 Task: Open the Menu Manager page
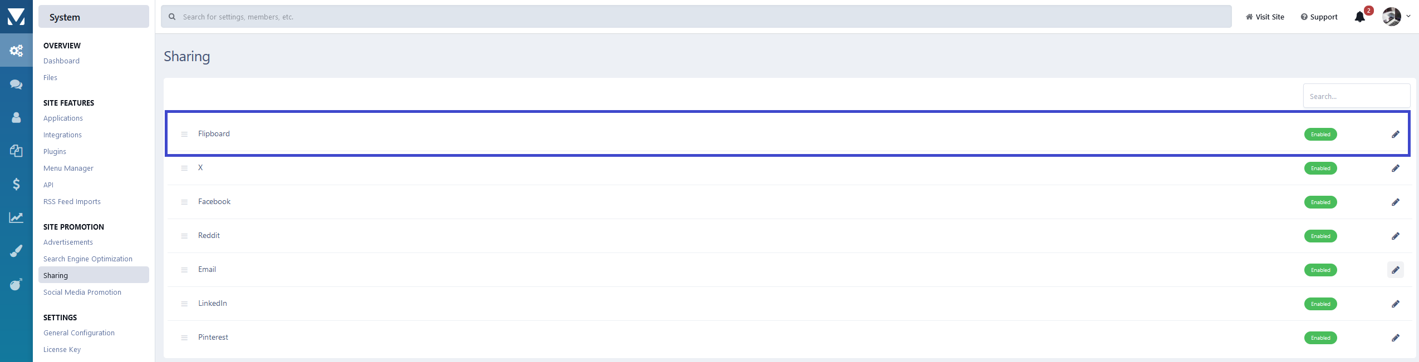pyautogui.click(x=68, y=168)
